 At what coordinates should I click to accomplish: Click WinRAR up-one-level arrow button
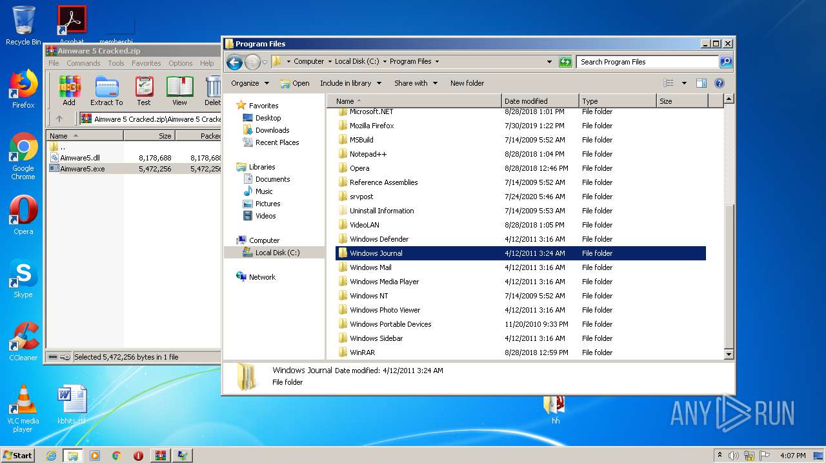click(59, 119)
